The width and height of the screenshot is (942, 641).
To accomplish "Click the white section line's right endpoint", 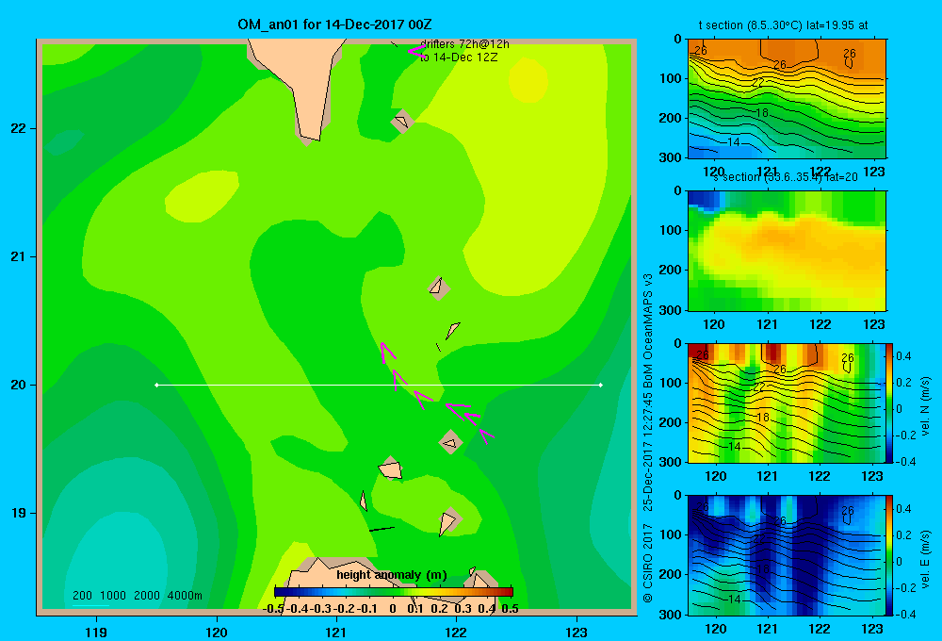I will 601,385.
